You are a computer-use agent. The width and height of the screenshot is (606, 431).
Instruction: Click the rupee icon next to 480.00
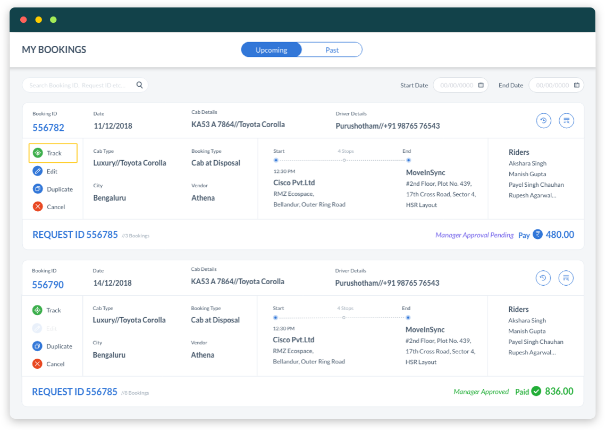point(538,235)
